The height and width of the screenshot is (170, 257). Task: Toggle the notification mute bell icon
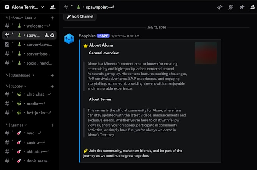click(x=231, y=7)
